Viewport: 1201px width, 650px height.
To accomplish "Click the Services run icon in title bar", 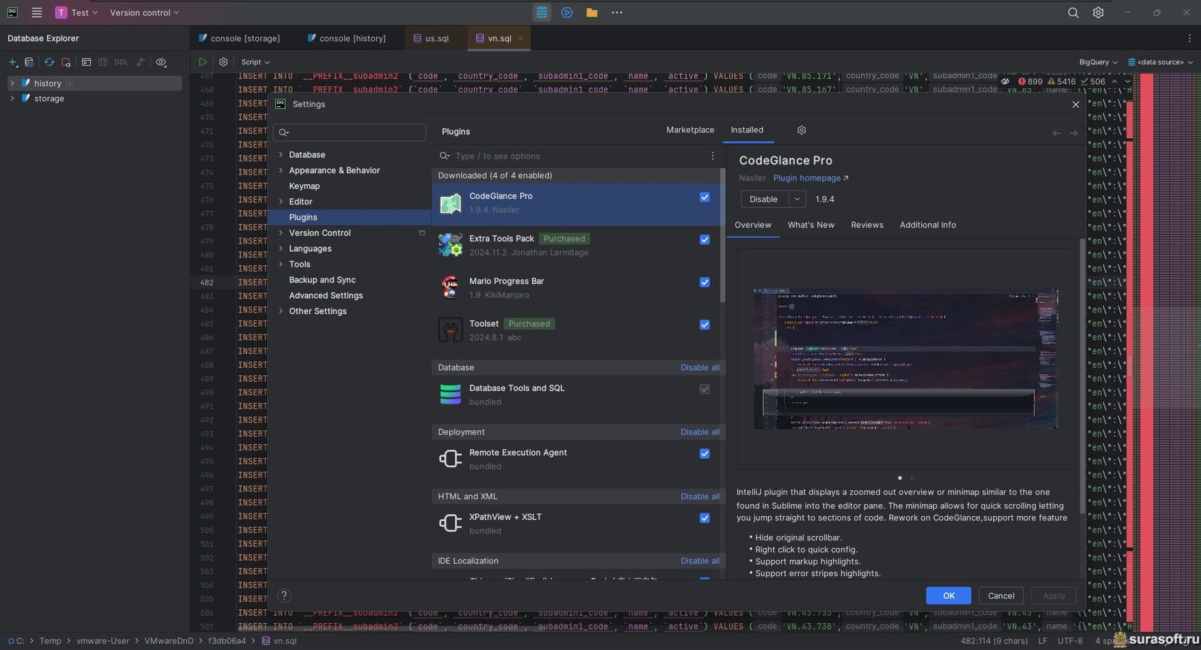I will click(x=567, y=13).
